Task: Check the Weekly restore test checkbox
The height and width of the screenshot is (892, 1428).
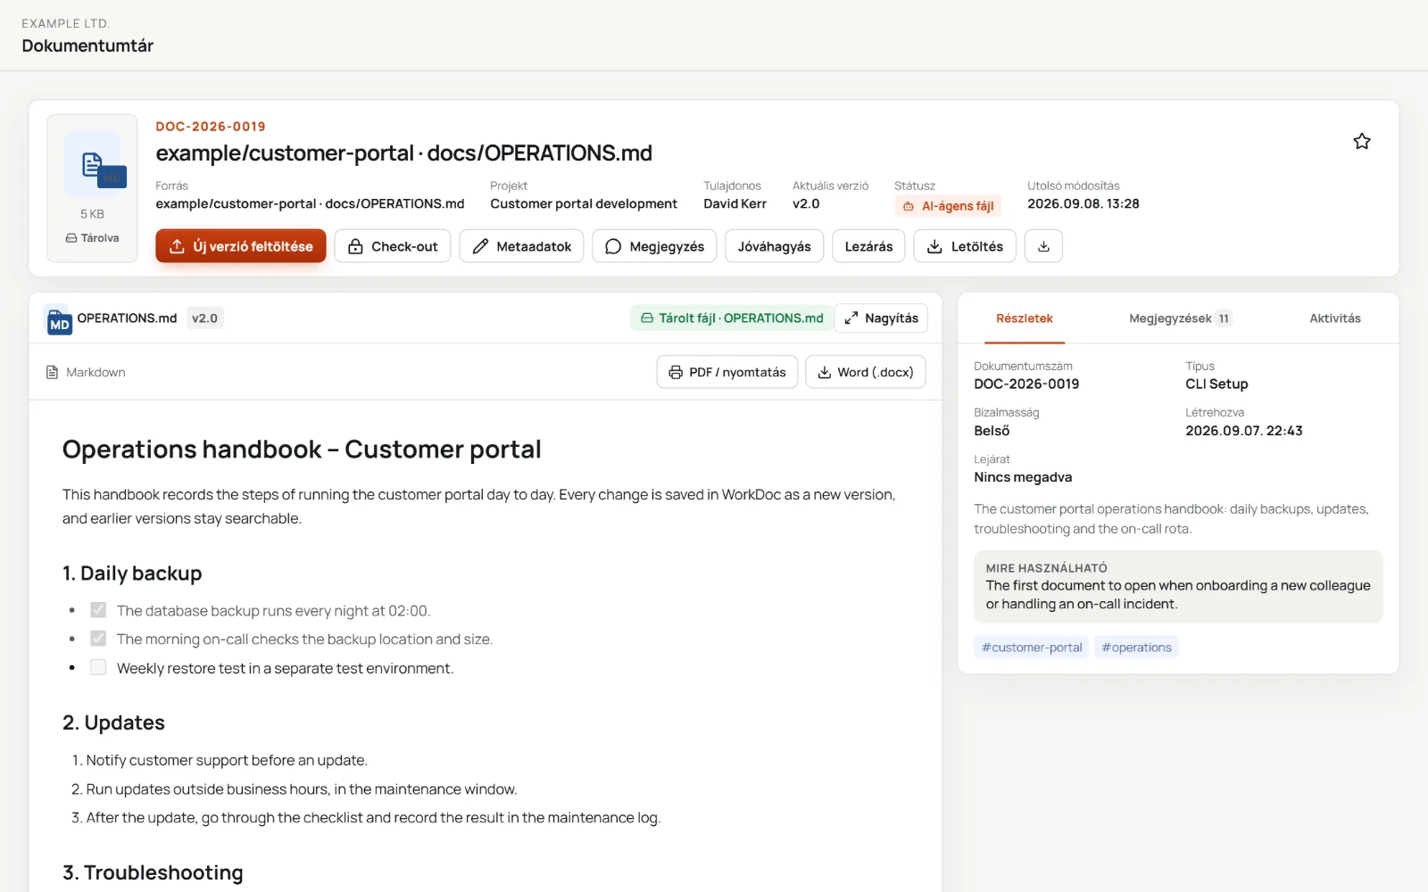Action: click(x=98, y=667)
